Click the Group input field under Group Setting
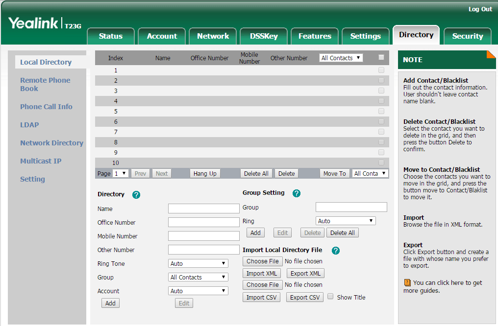The width and height of the screenshot is (498, 326). tap(351, 207)
